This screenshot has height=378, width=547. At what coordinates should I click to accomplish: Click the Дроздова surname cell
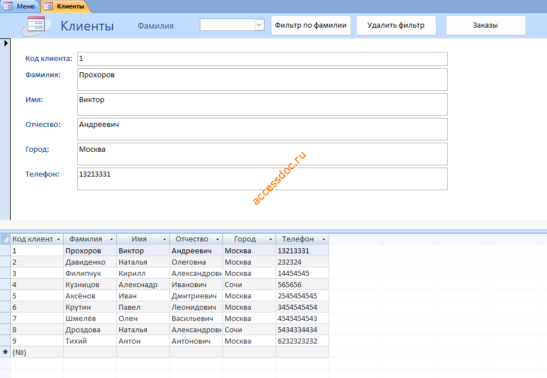[90, 329]
